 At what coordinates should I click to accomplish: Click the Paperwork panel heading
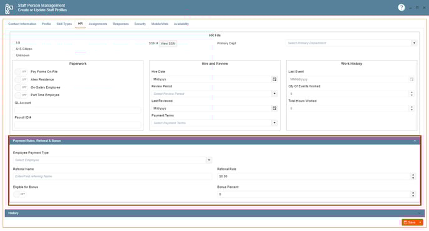tap(78, 64)
